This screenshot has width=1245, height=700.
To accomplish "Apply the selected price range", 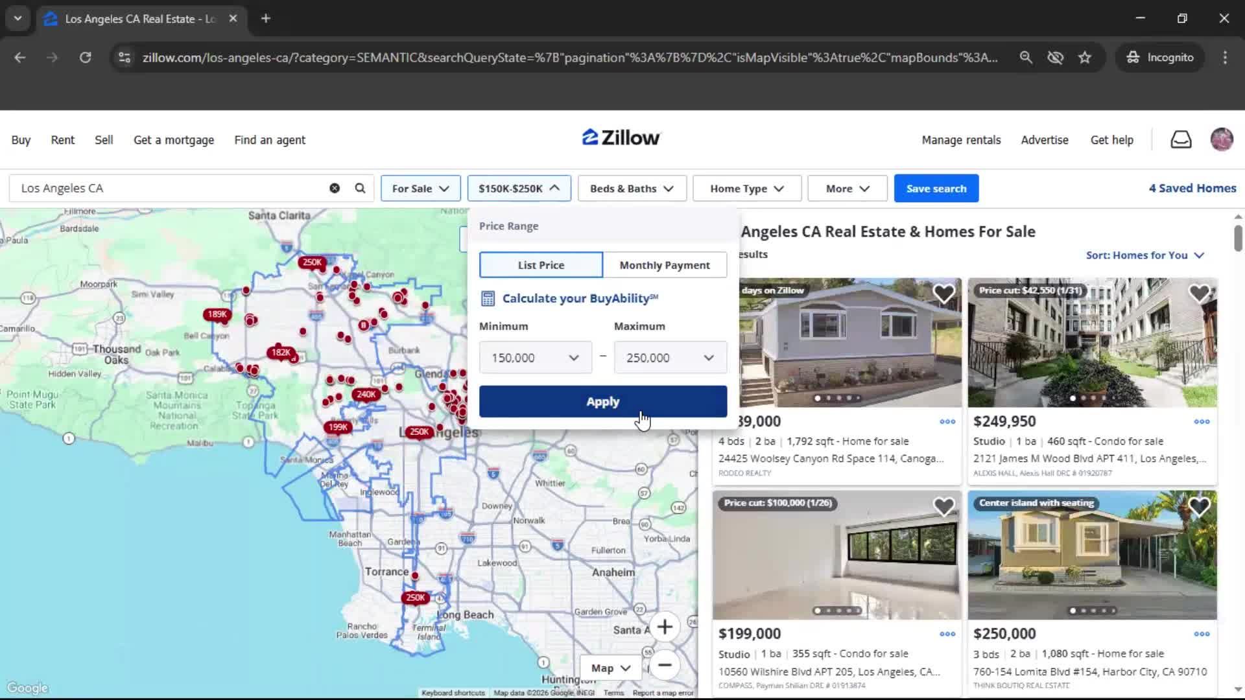I will point(602,401).
